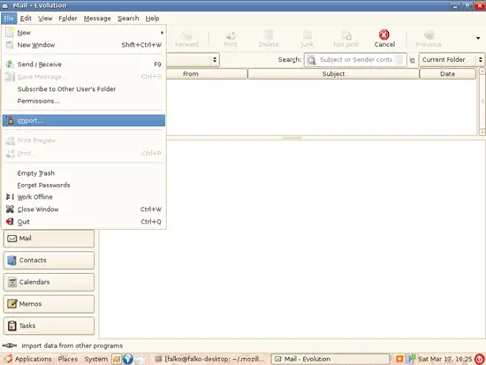The height and width of the screenshot is (365, 486).
Task: Switch to Memos component
Action: (49, 304)
